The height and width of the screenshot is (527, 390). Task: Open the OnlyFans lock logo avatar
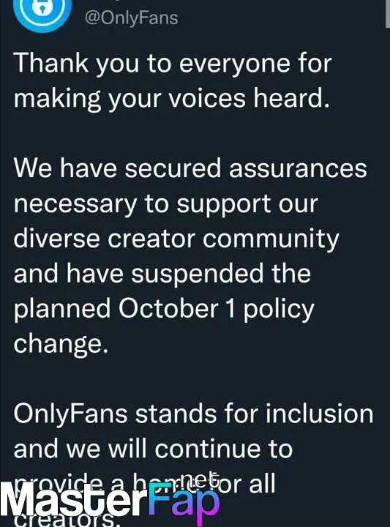[x=42, y=12]
